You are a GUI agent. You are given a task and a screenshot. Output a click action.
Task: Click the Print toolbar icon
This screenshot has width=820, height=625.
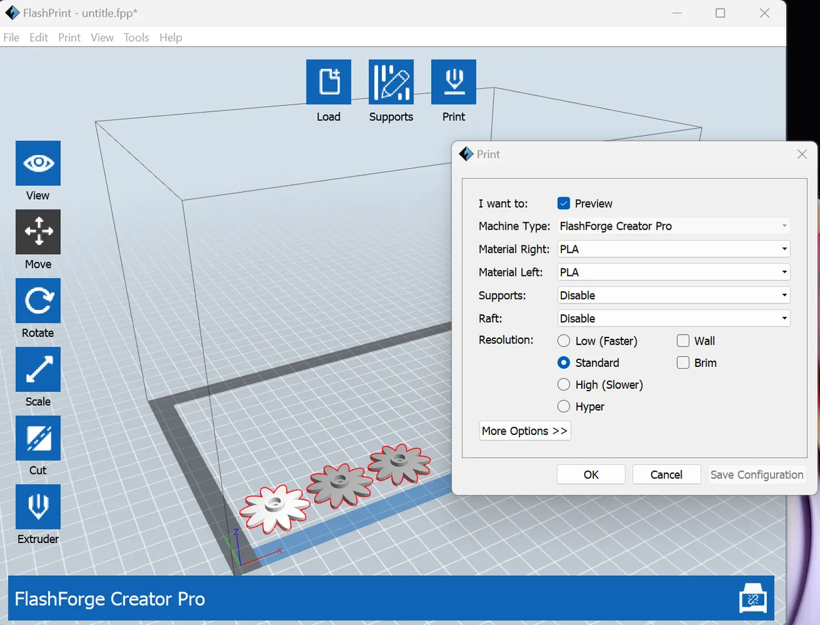pyautogui.click(x=454, y=82)
